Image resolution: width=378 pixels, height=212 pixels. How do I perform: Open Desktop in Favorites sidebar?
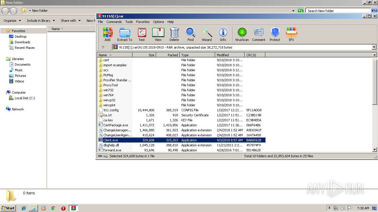(20, 37)
